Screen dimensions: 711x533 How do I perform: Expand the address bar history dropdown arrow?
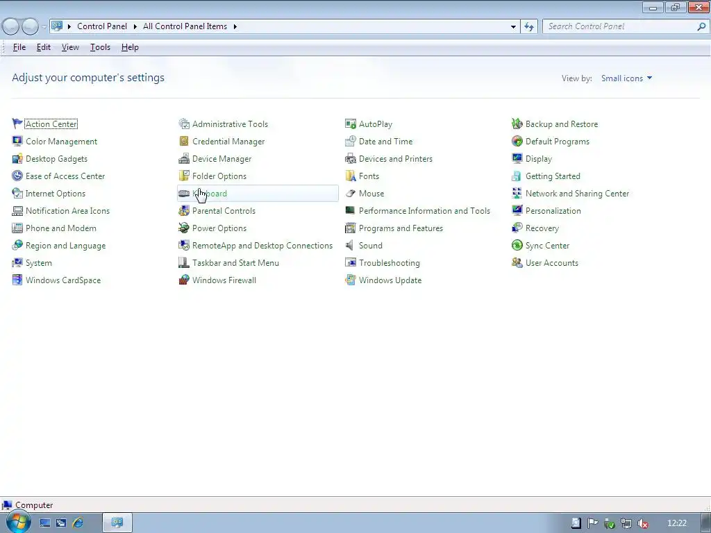click(x=513, y=26)
